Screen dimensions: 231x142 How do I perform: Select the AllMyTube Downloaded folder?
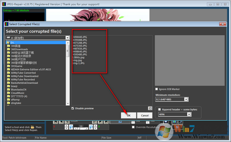[x=25, y=76]
